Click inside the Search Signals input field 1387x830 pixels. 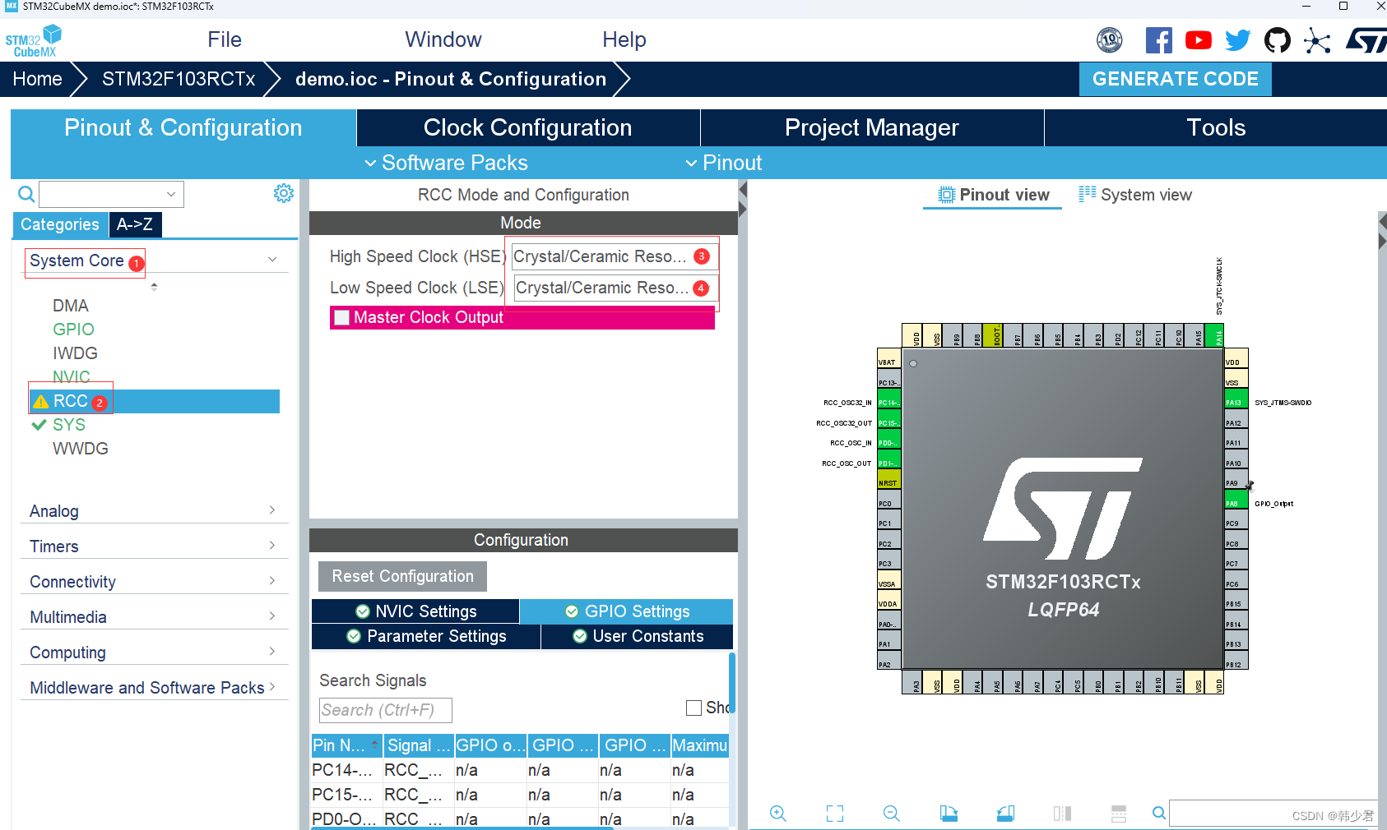pos(384,709)
